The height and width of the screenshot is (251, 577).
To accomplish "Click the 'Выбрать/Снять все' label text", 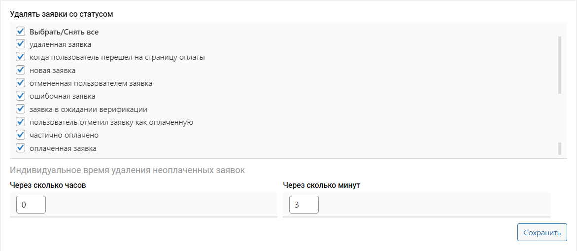I will click(x=64, y=32).
